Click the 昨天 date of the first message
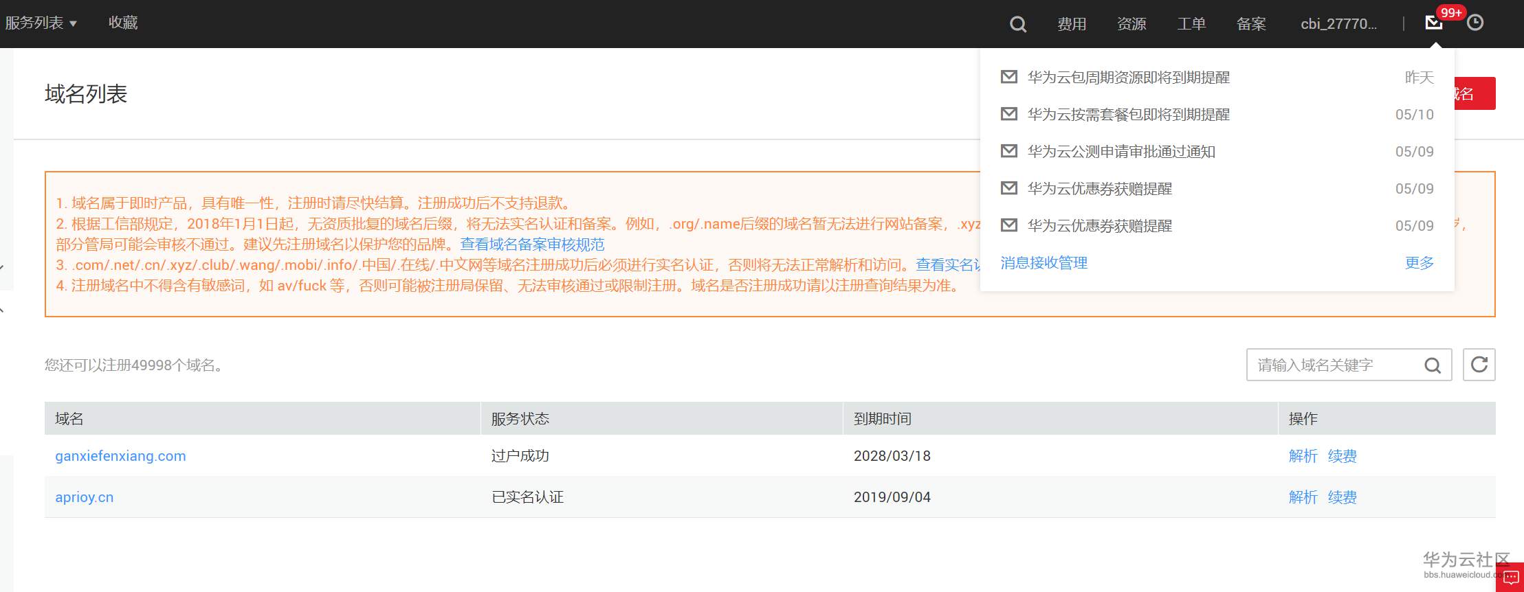Viewport: 1524px width, 592px height. point(1420,78)
